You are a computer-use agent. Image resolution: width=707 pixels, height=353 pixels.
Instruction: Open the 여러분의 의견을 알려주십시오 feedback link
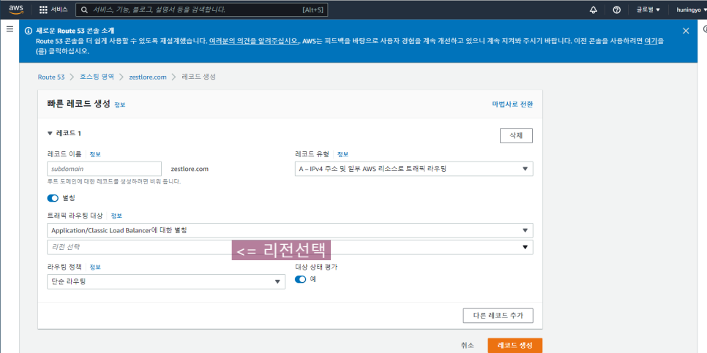[x=255, y=41]
